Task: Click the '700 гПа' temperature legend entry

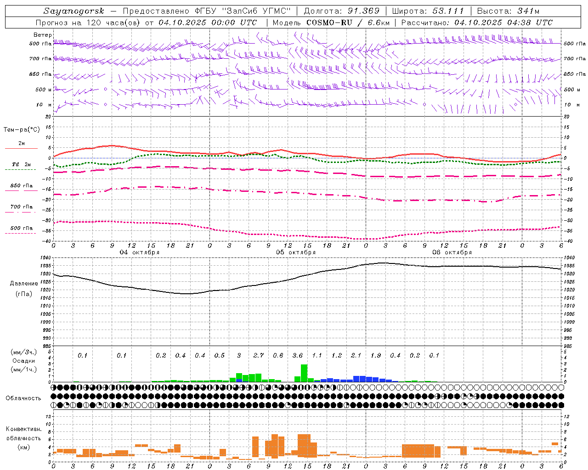Action: (22, 207)
